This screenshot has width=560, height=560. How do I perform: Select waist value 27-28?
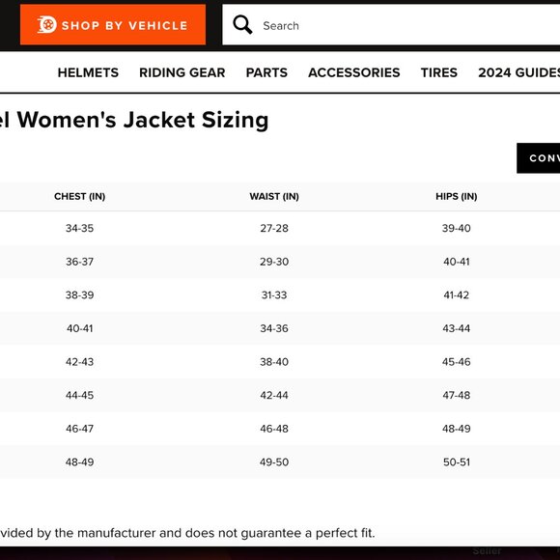(x=274, y=228)
